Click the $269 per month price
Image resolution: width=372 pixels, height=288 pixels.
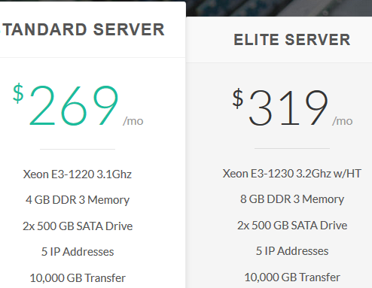(78, 105)
